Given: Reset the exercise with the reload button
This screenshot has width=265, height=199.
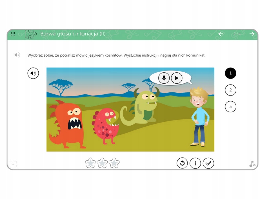Looking at the screenshot, I should coord(182,163).
